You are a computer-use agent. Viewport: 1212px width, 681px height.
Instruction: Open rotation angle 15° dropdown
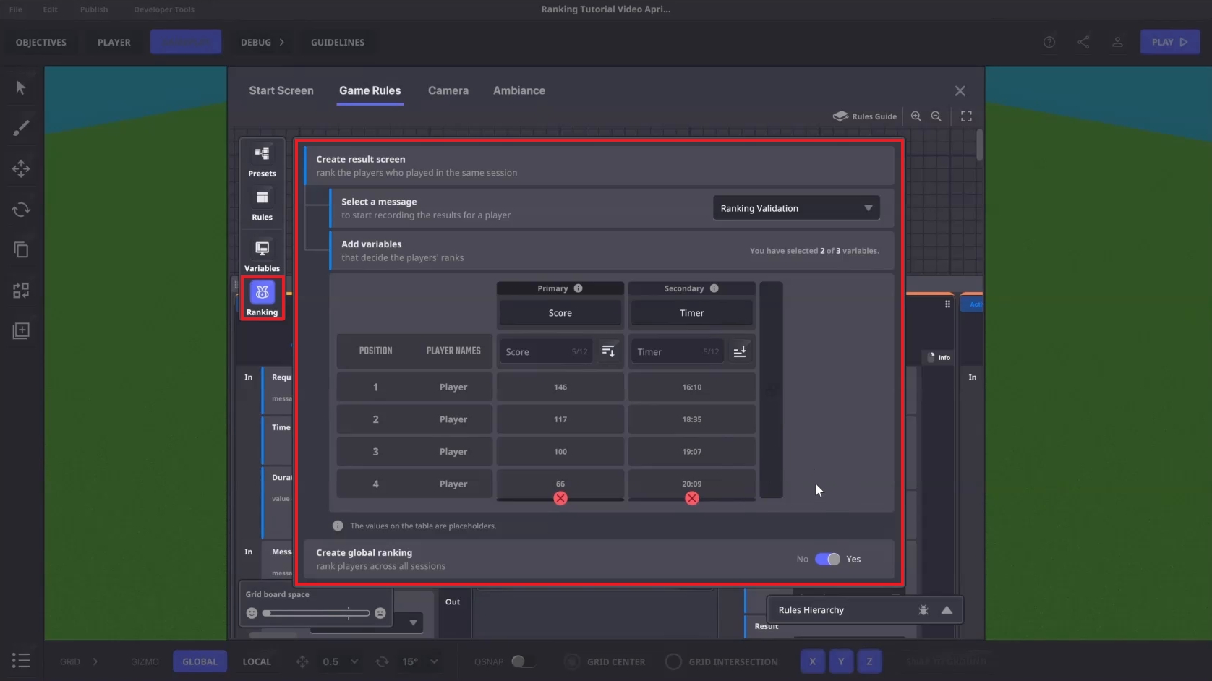[434, 661]
